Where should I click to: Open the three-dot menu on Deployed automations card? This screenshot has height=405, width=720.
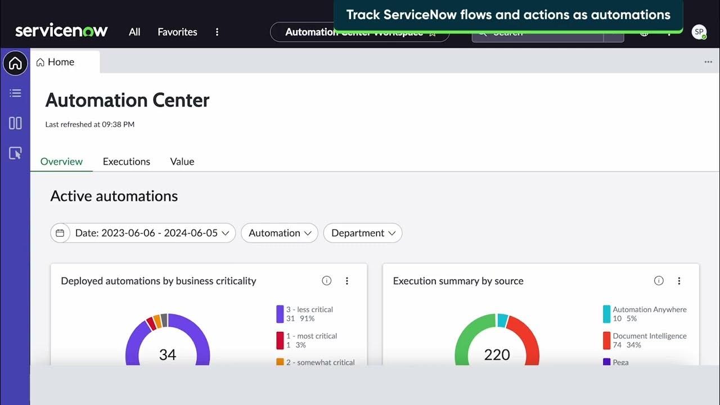[x=347, y=281]
